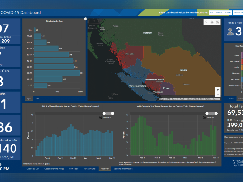
Task: Select the New Tests tab
Action: 74,168
